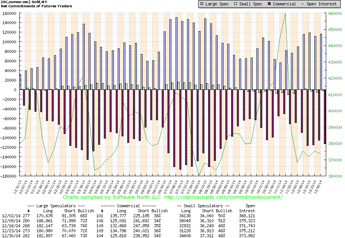Click the 03/18/14 date label on x-axis
Image resolution: width=345 pixels, height=238 pixels.
[81, 187]
